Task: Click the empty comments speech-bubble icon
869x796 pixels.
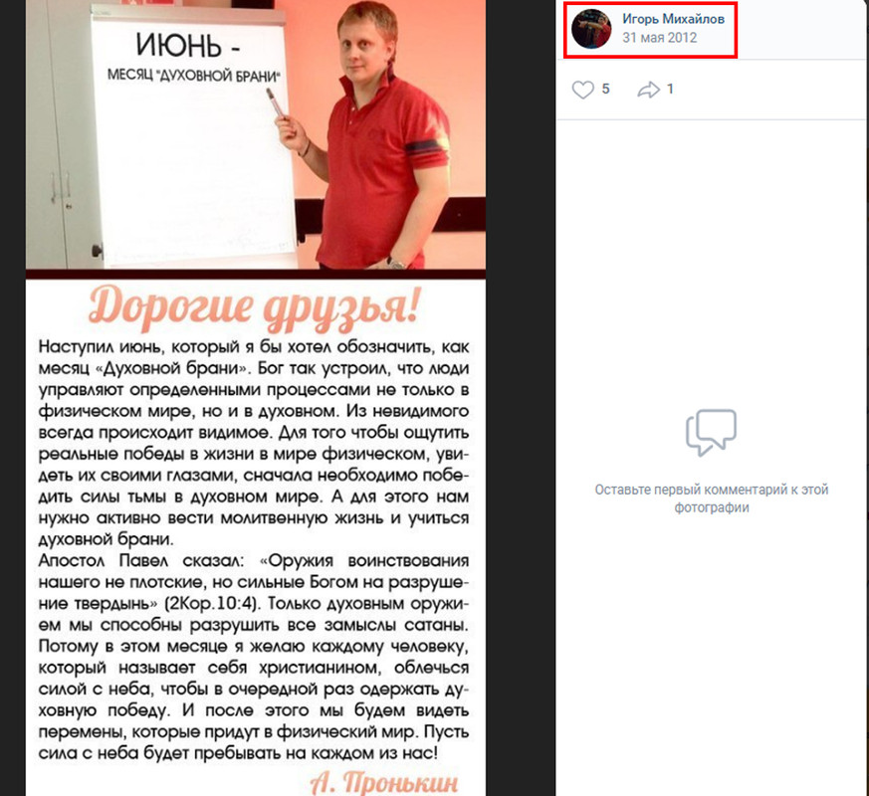Action: tap(711, 432)
